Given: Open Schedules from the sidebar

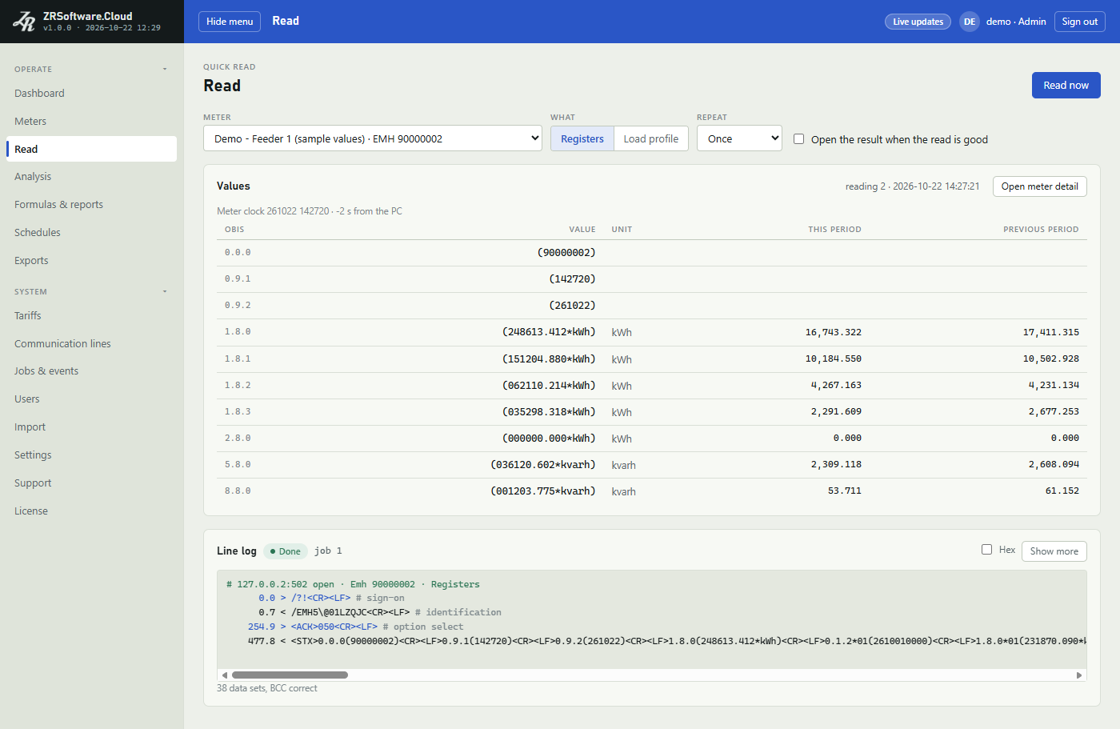Looking at the screenshot, I should 91,233.
